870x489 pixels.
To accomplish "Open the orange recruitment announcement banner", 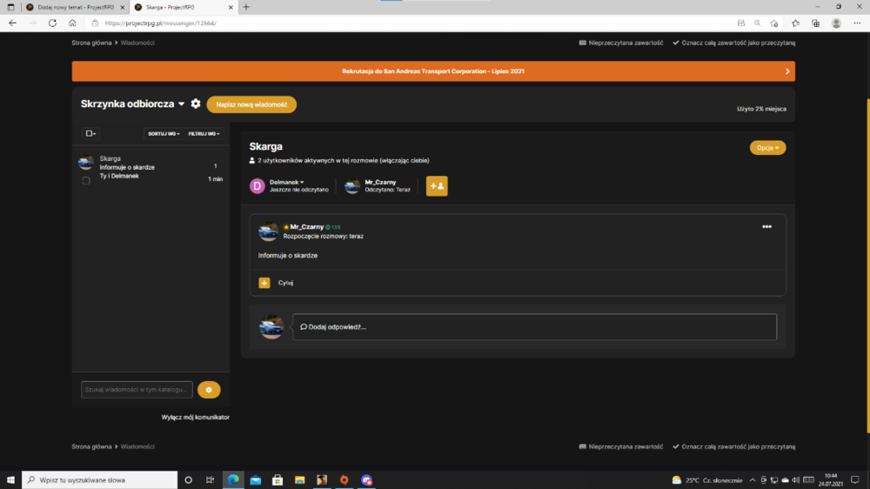I will (433, 71).
